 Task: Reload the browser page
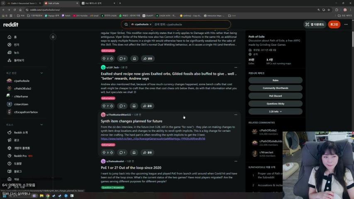(15, 10)
